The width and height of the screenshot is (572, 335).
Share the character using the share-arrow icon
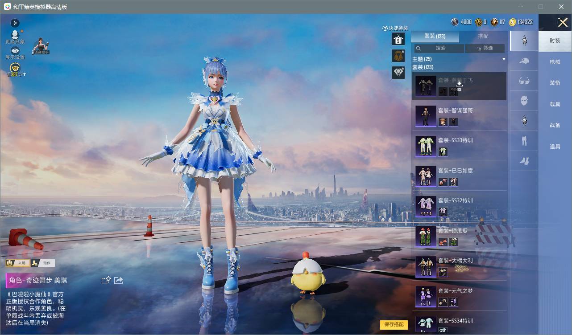pos(119,280)
